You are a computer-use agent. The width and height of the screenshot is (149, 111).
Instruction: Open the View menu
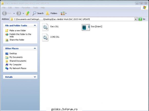[x=17, y=8]
